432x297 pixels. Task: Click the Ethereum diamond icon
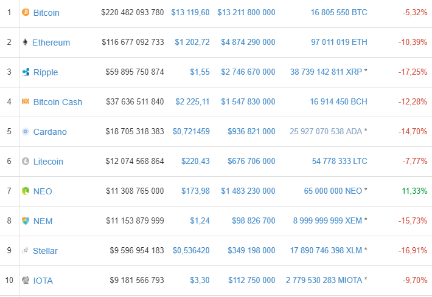click(x=25, y=42)
